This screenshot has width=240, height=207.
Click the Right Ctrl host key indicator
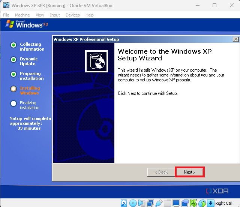click(x=224, y=203)
